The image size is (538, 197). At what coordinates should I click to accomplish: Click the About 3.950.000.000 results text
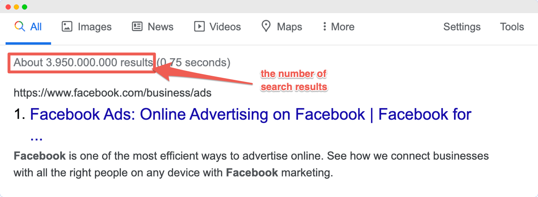click(83, 63)
